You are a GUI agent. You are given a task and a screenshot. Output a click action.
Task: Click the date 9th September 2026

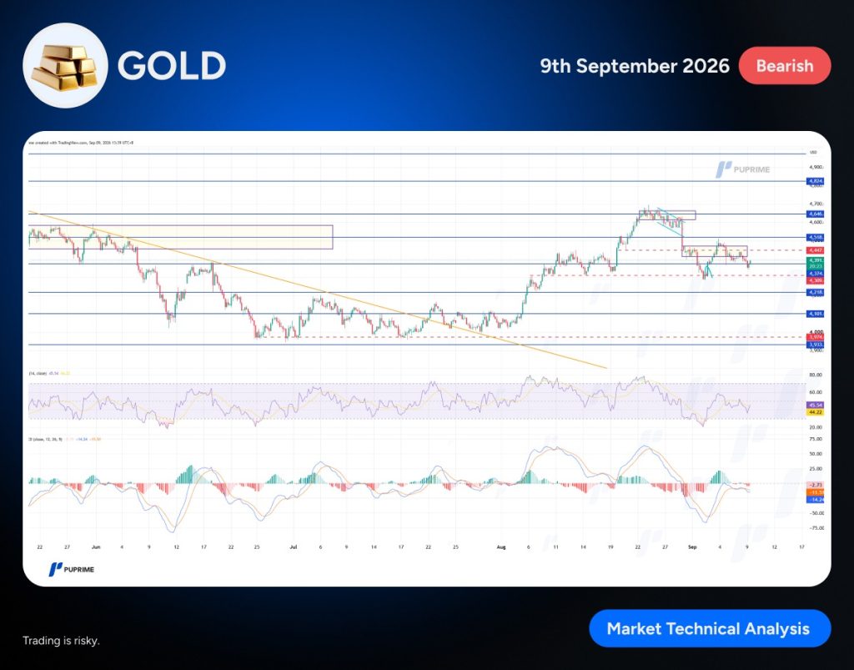pyautogui.click(x=635, y=66)
